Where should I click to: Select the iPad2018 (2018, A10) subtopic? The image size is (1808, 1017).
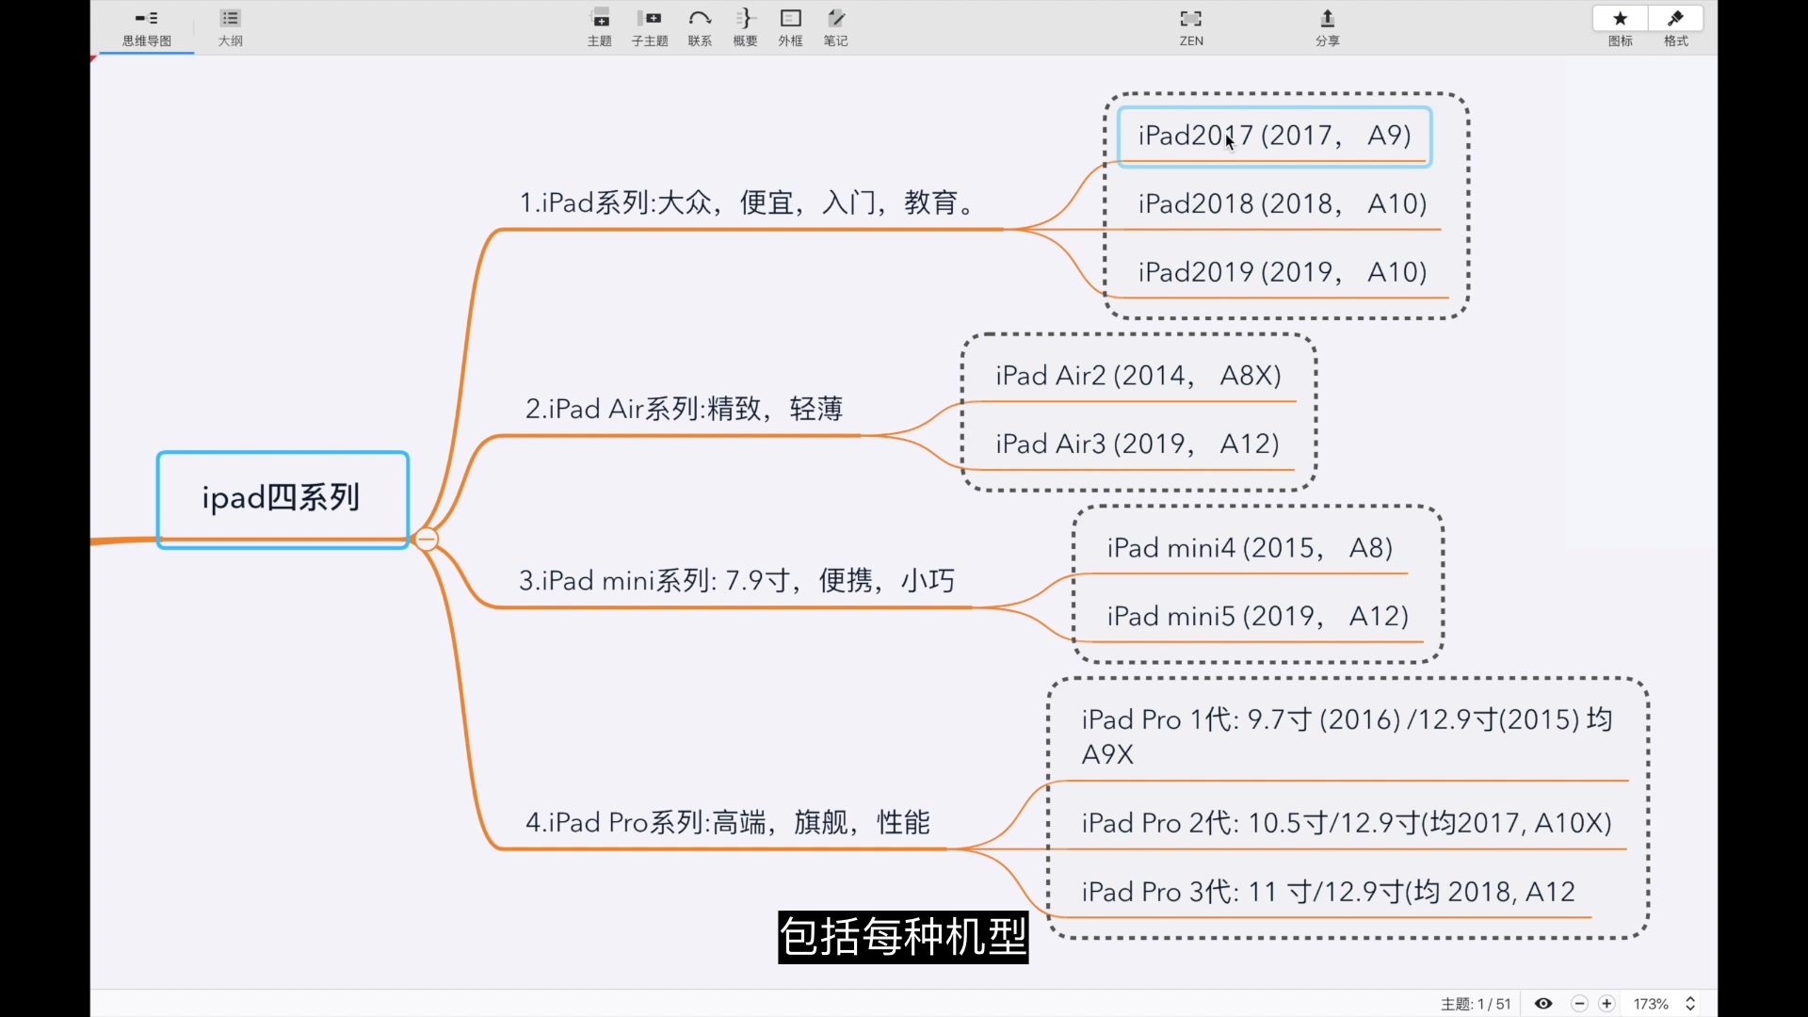[1283, 204]
